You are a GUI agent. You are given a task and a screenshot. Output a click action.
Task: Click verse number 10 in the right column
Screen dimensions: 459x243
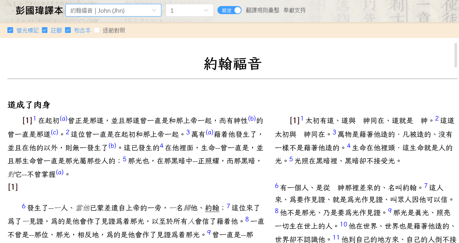point(344,224)
